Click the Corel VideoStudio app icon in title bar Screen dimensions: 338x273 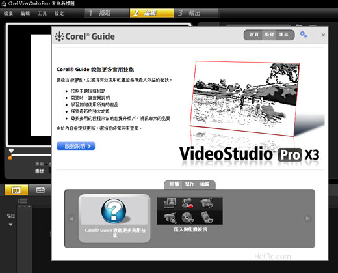point(4,3)
